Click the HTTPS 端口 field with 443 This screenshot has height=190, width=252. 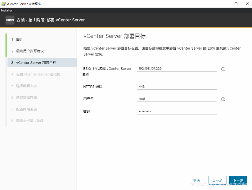click(x=177, y=87)
